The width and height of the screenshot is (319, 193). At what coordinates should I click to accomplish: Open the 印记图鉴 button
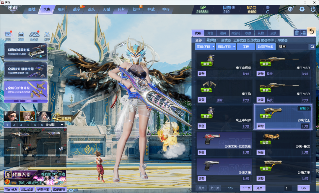tap(59, 189)
